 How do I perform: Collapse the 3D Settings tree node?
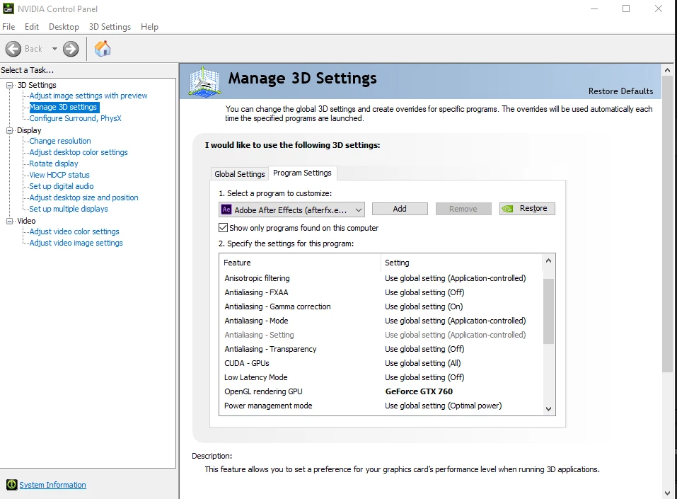click(9, 85)
